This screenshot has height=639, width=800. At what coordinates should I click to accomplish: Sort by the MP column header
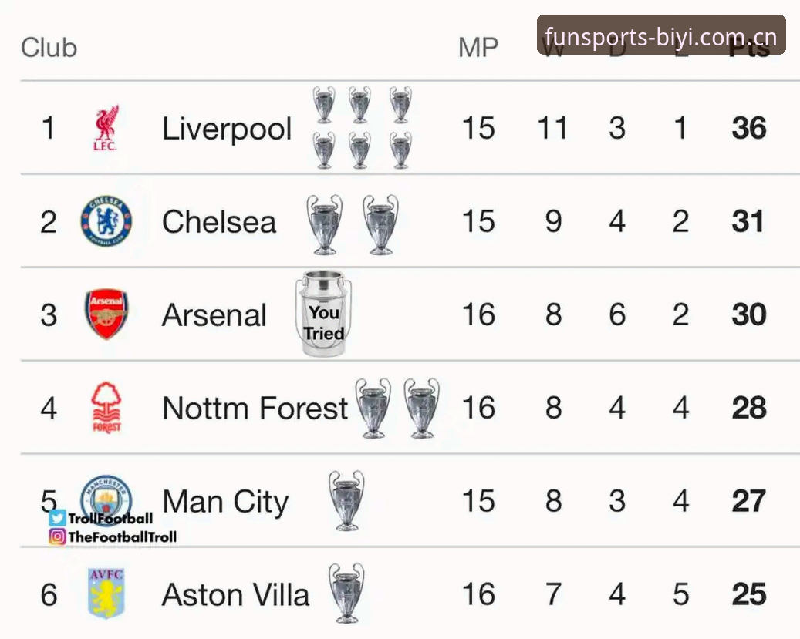(x=478, y=48)
